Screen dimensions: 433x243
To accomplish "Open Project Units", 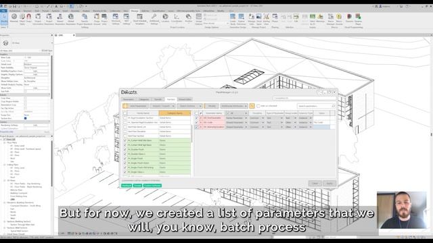I will [x=104, y=19].
